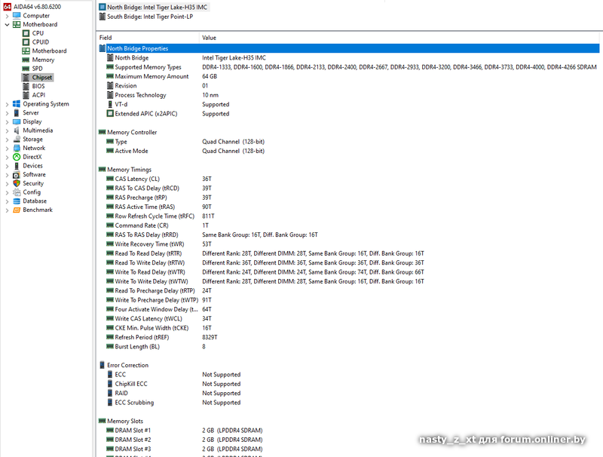The height and width of the screenshot is (457, 603).
Task: Select the Security shield icon
Action: click(17, 183)
